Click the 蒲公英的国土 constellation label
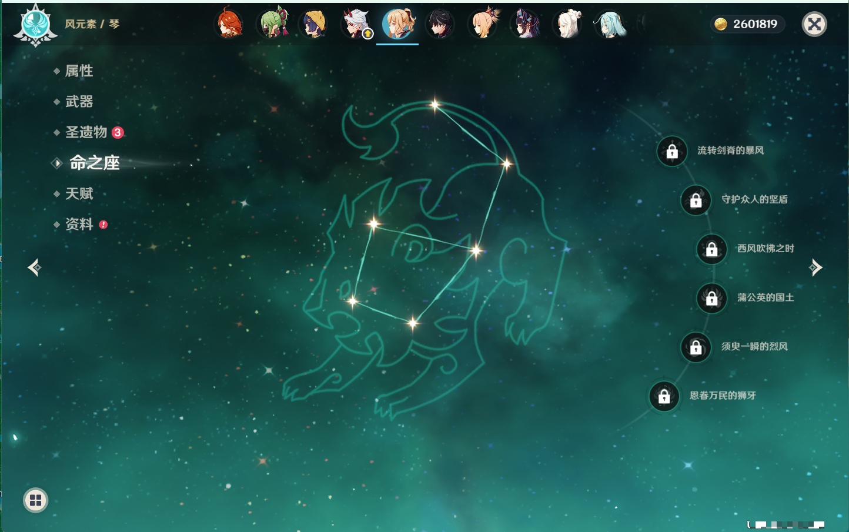The image size is (849, 532). coord(766,297)
